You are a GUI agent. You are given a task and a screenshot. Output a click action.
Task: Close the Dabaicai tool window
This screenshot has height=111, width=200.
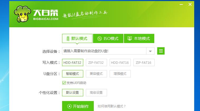coord(190,4)
